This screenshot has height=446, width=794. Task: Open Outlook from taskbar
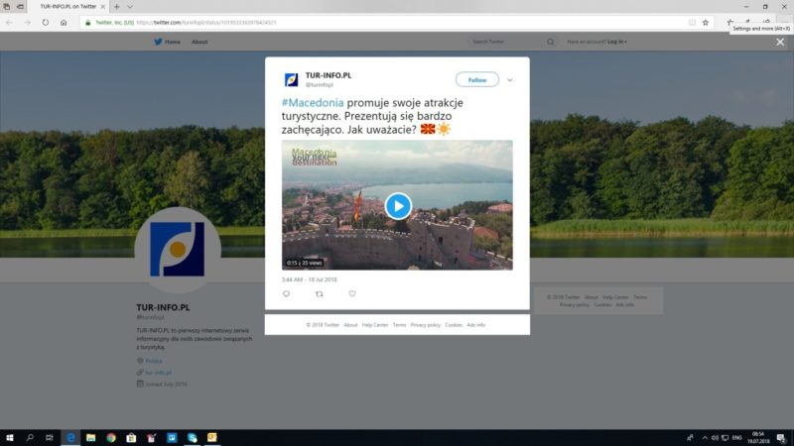212,437
